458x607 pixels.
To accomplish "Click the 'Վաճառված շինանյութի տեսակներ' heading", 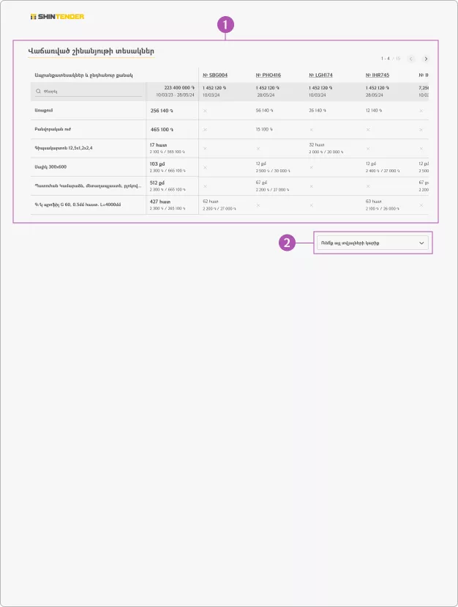I will click(x=91, y=51).
